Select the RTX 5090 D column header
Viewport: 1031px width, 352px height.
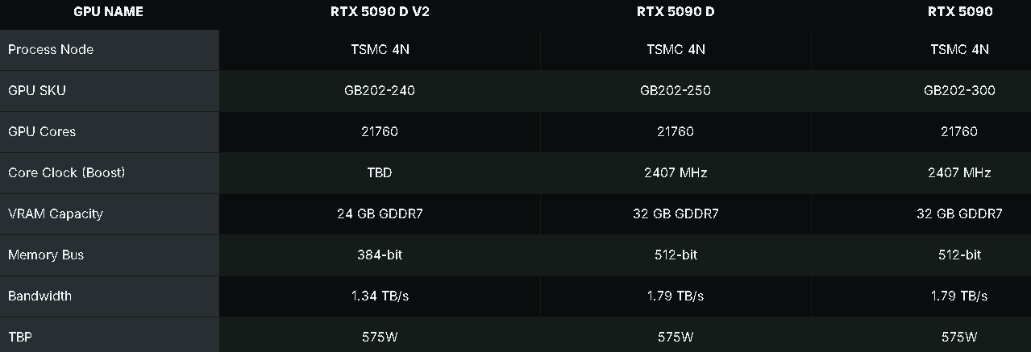click(x=676, y=11)
